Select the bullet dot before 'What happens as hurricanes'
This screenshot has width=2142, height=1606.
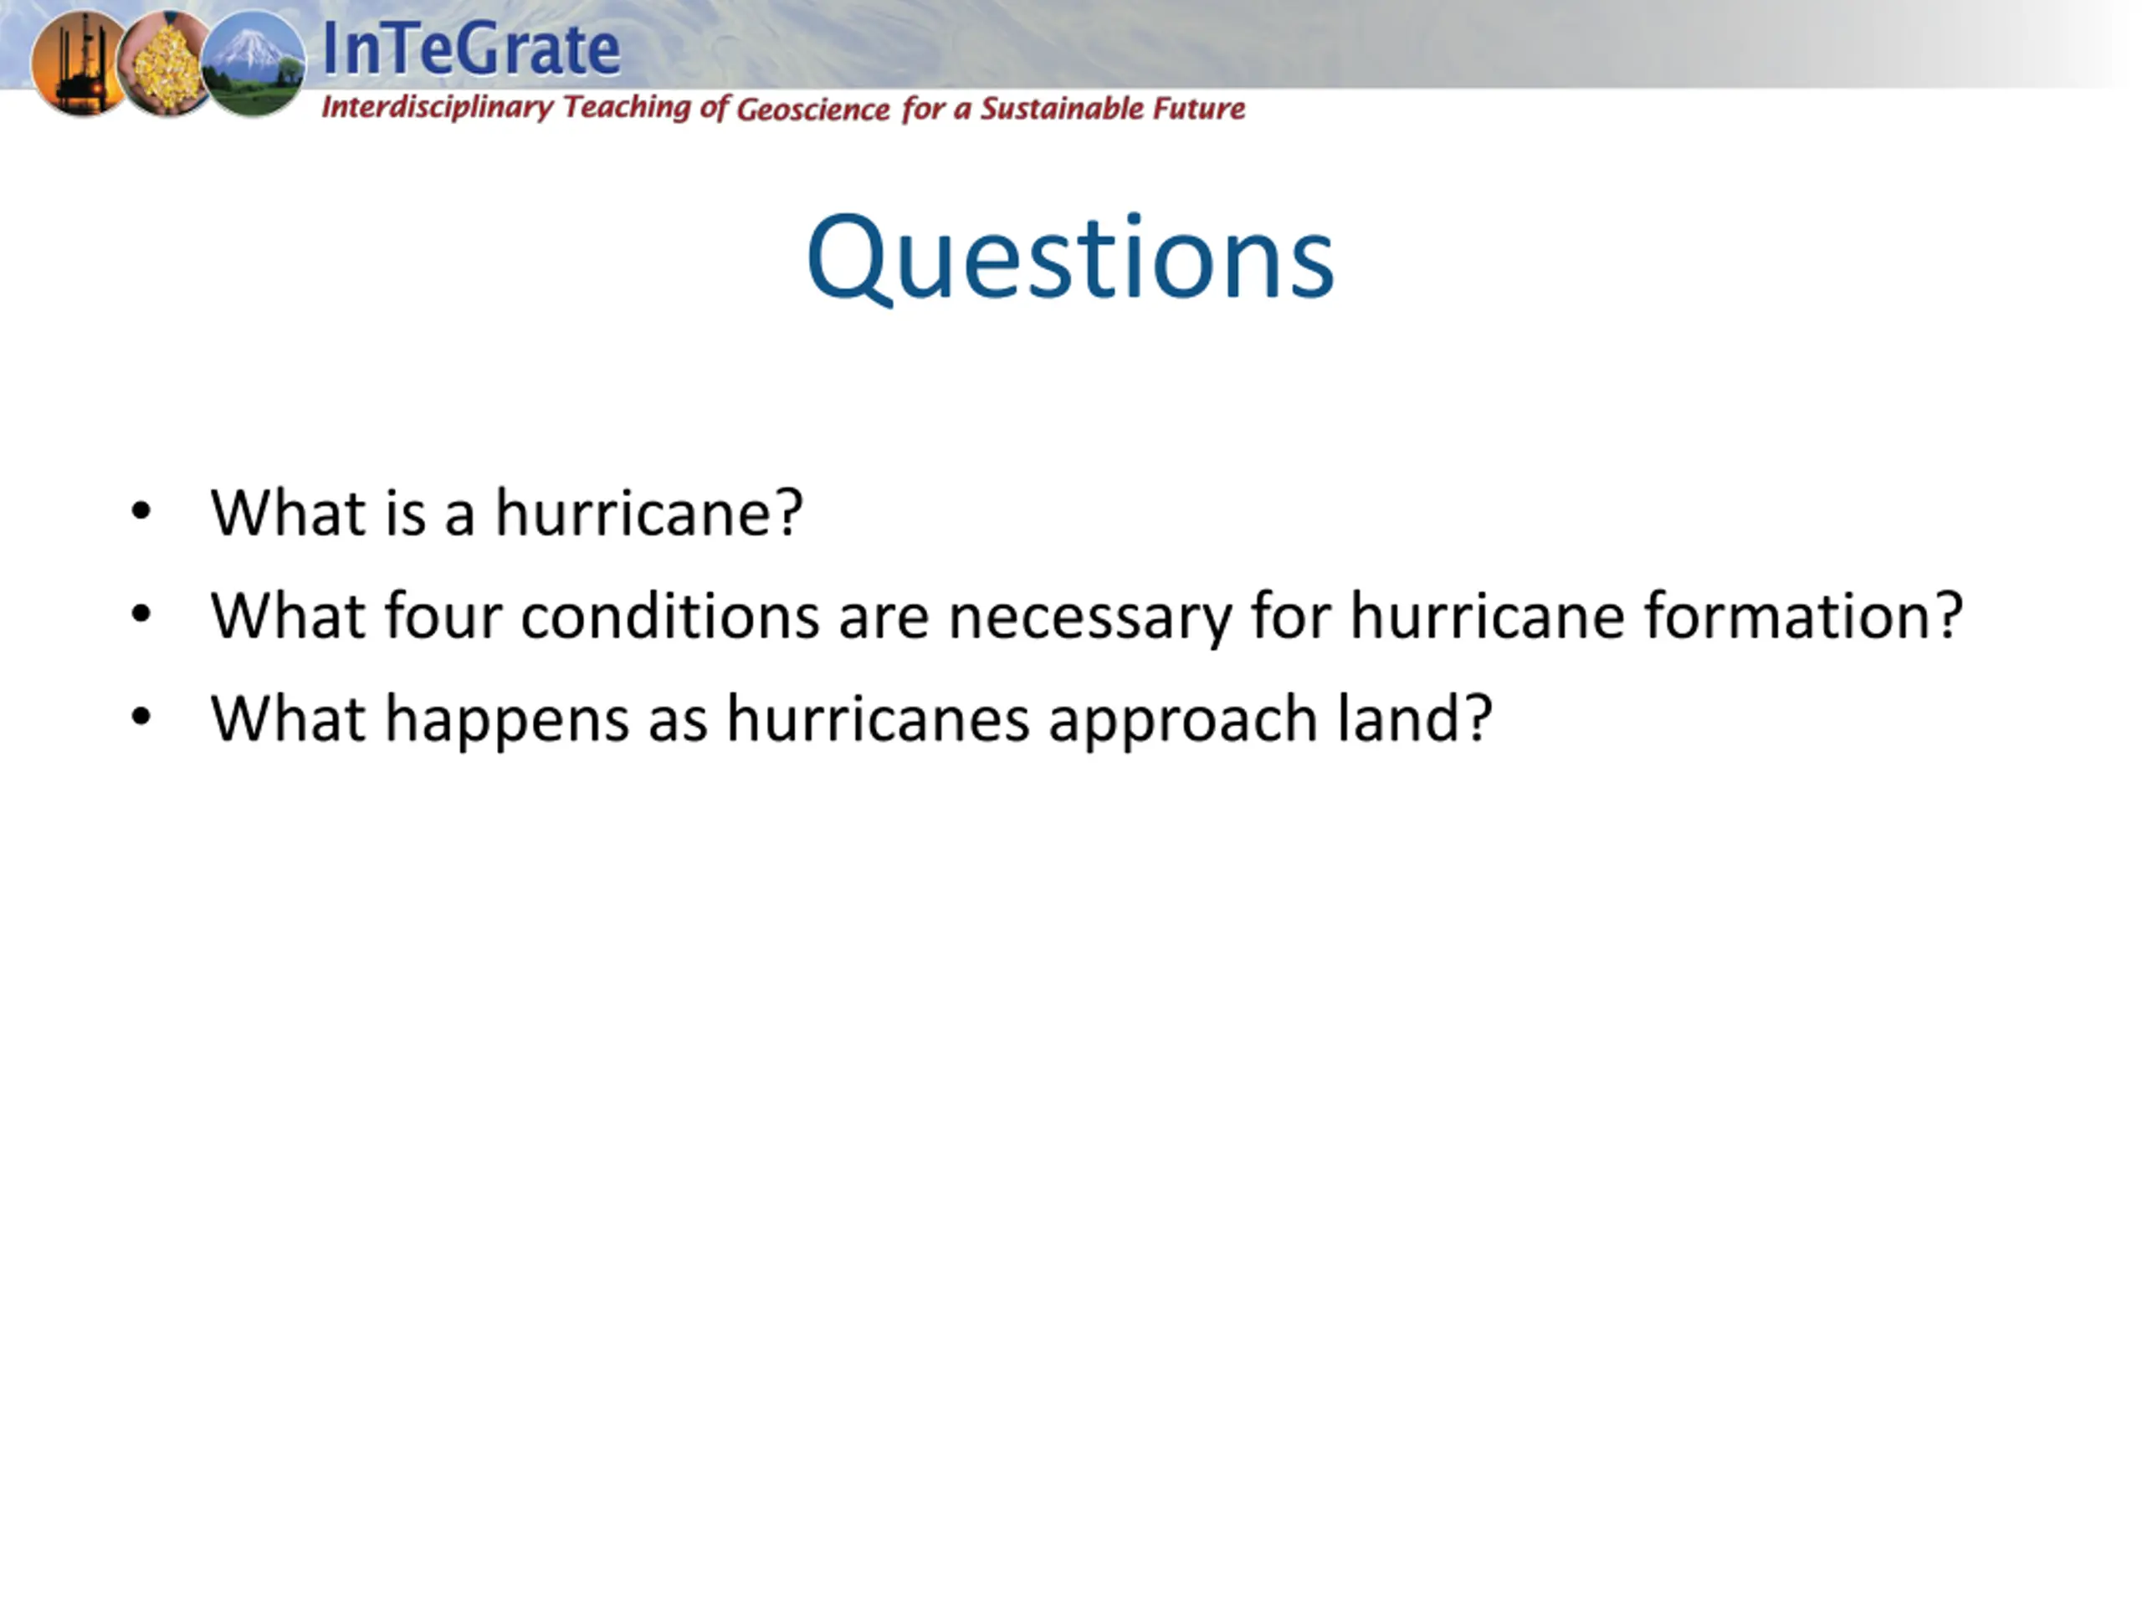(x=141, y=718)
